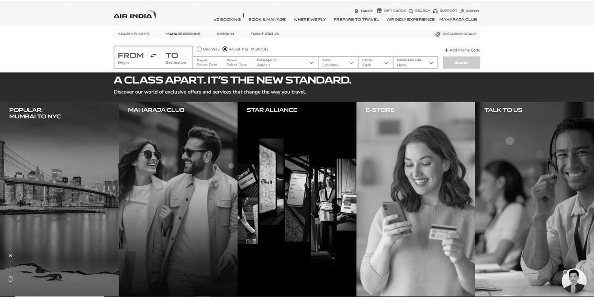Open Search via magnifier icon

click(411, 11)
